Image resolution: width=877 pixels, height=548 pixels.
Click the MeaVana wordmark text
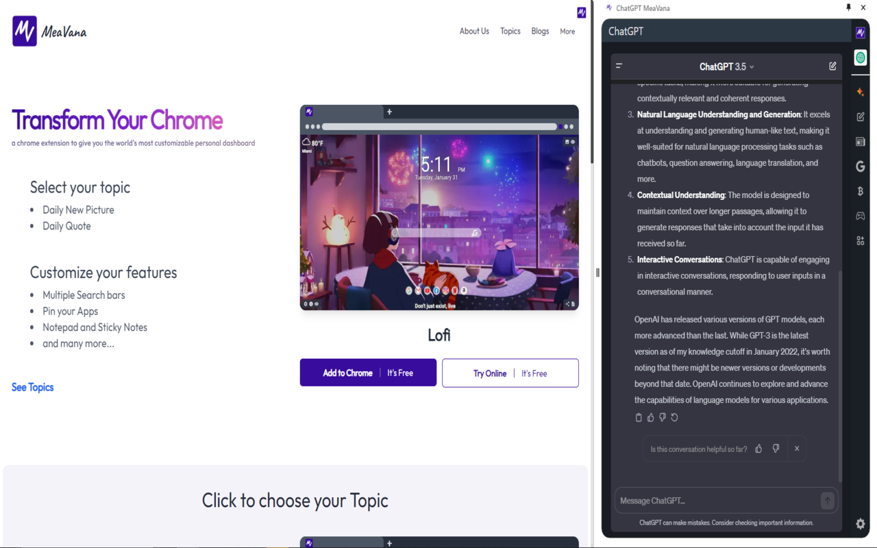pos(64,32)
